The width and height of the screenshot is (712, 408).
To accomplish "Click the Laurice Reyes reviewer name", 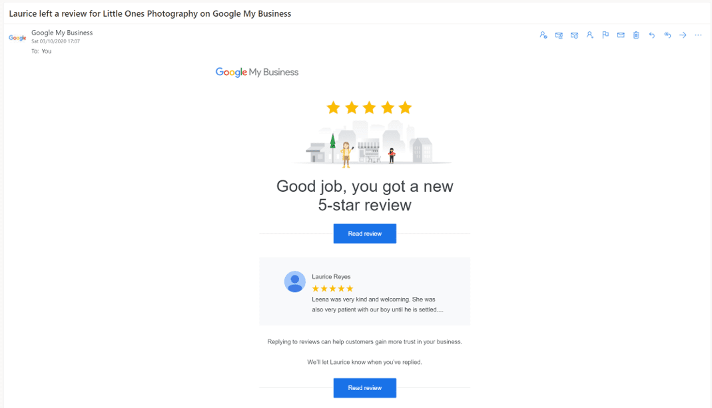I will (331, 276).
